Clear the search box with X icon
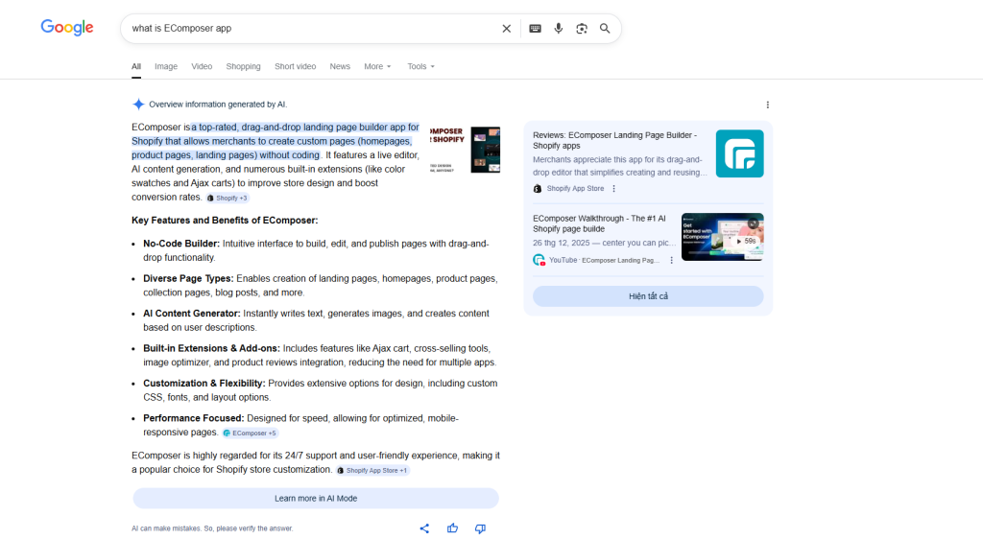Viewport: 983px width, 539px height. coord(507,29)
